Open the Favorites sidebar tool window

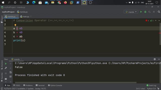click(2, 77)
